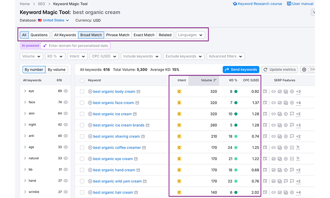The height and width of the screenshot is (198, 330).
Task: Click SERP page icon after best organic wild yam cream
Action: (x=145, y=181)
